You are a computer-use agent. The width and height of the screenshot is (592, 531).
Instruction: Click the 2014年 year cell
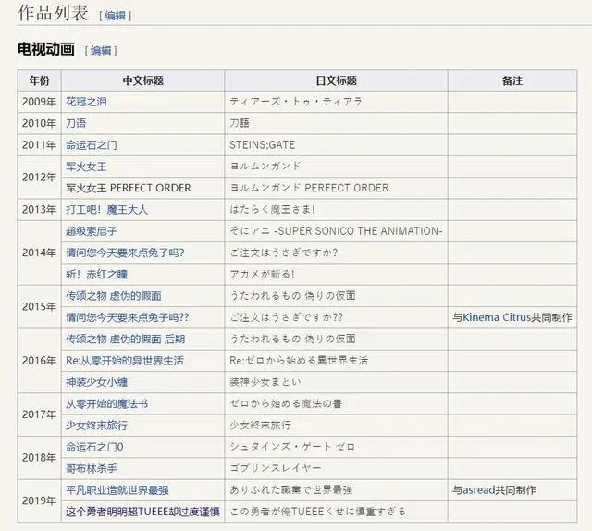[39, 253]
